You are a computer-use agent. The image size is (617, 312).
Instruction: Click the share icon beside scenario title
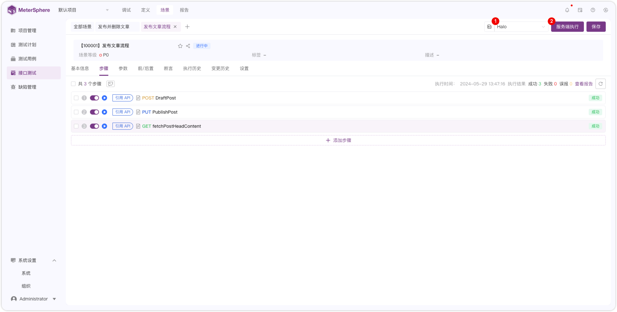coord(188,46)
